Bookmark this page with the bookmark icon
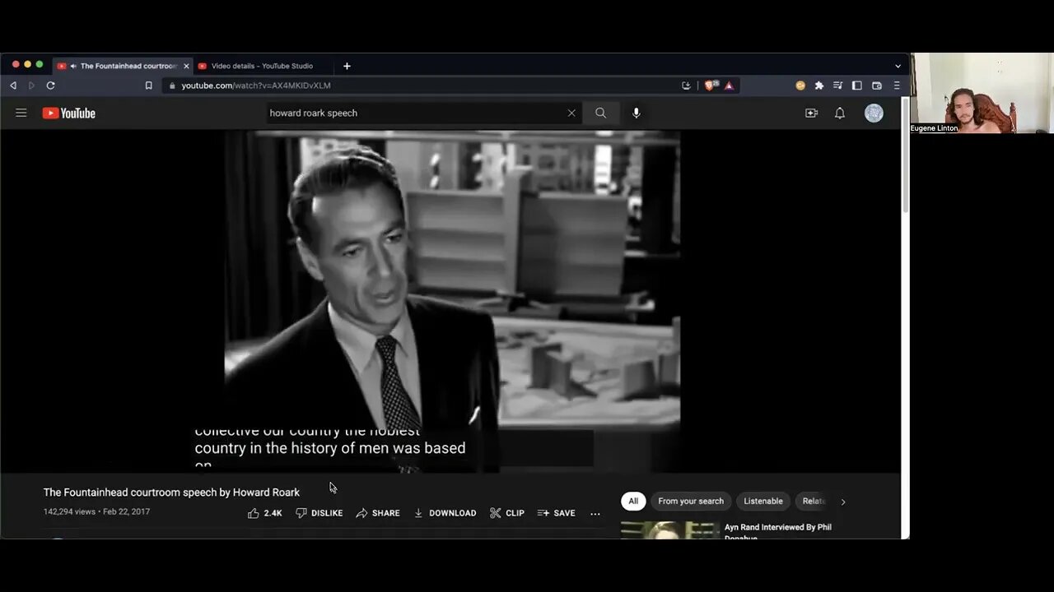 click(x=148, y=86)
